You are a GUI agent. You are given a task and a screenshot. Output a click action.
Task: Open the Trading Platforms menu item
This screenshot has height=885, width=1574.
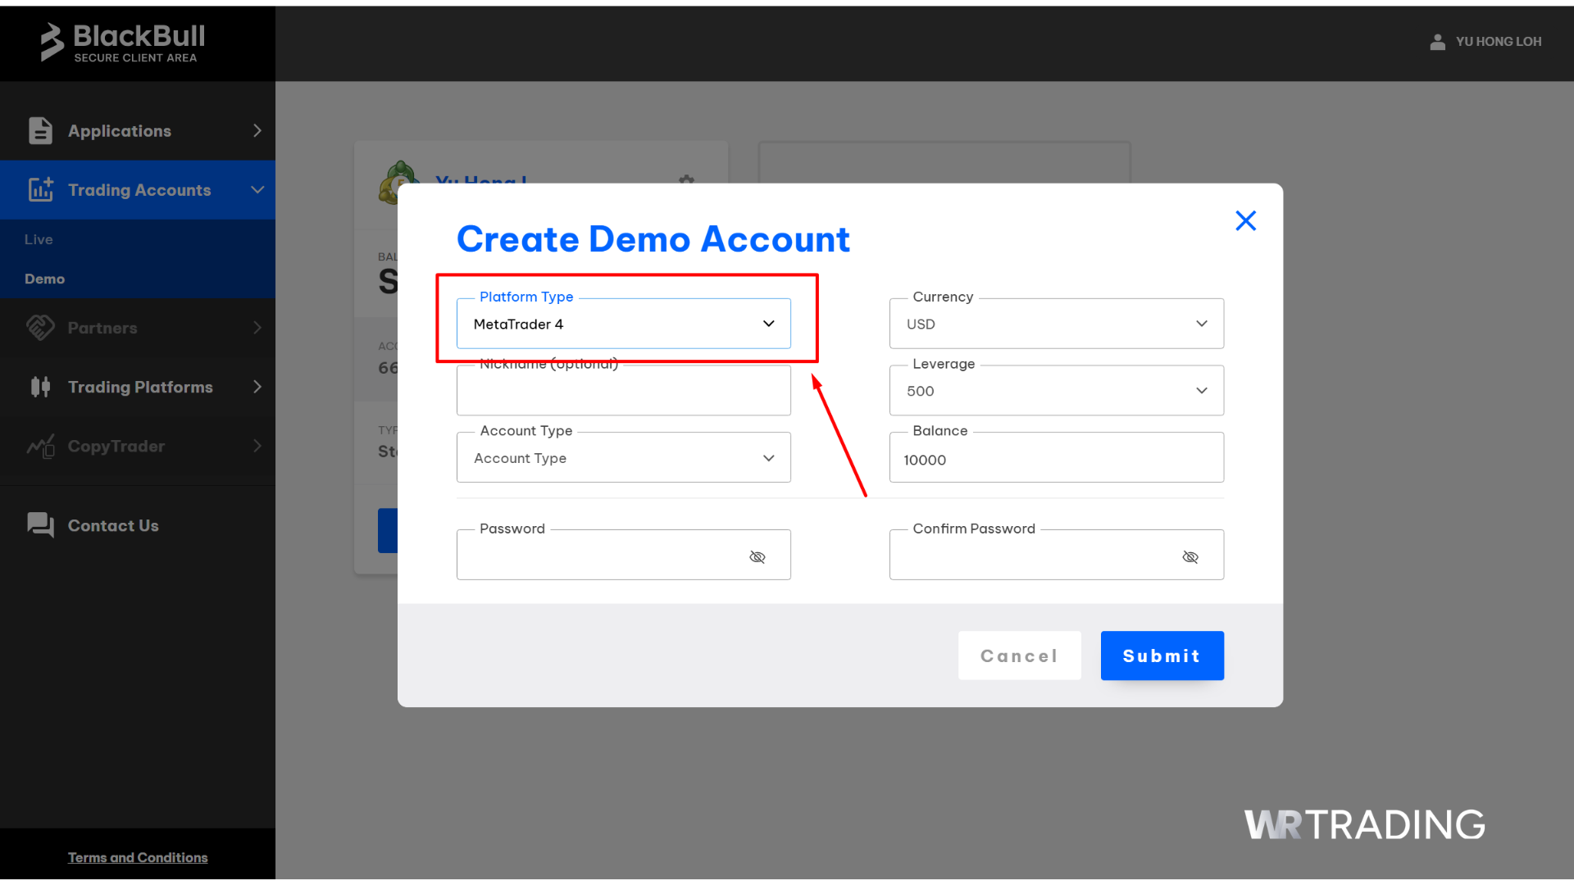pyautogui.click(x=138, y=387)
